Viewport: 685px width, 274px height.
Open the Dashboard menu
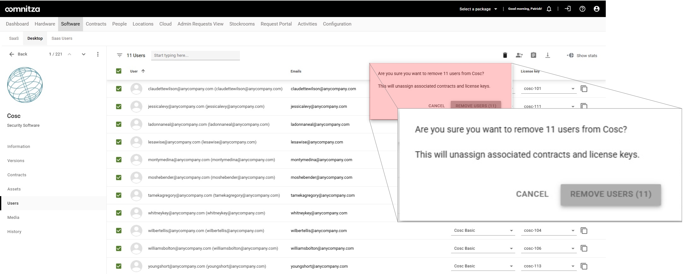17,24
